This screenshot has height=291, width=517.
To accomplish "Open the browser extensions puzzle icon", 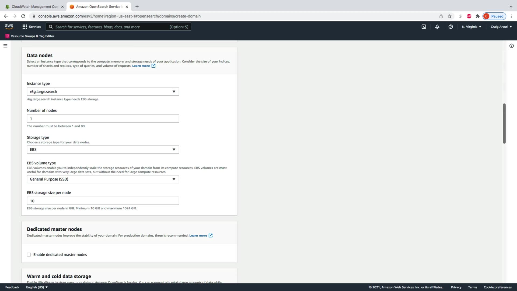I will pyautogui.click(x=477, y=16).
